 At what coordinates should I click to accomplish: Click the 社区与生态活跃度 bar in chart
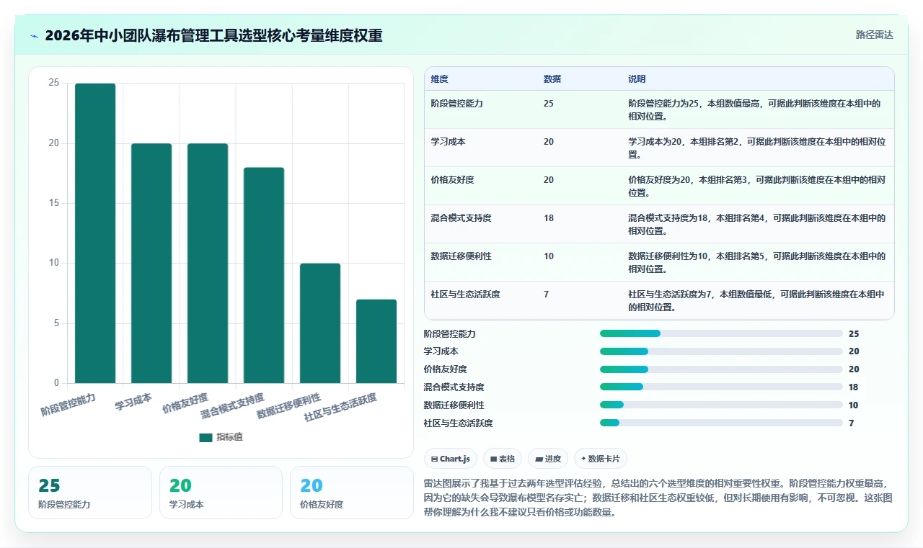click(x=376, y=341)
